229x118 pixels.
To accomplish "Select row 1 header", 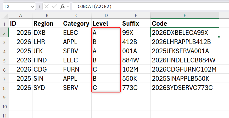I will [4, 24].
